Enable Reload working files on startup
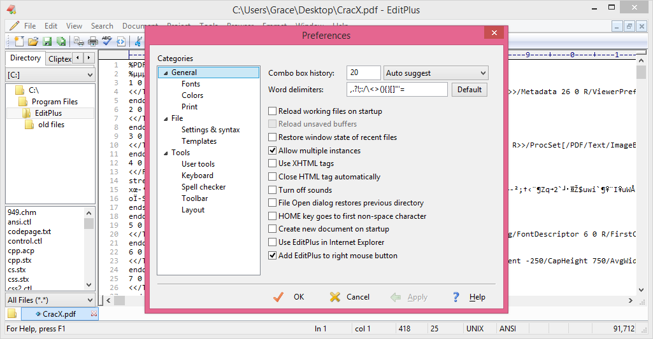 pos(273,111)
